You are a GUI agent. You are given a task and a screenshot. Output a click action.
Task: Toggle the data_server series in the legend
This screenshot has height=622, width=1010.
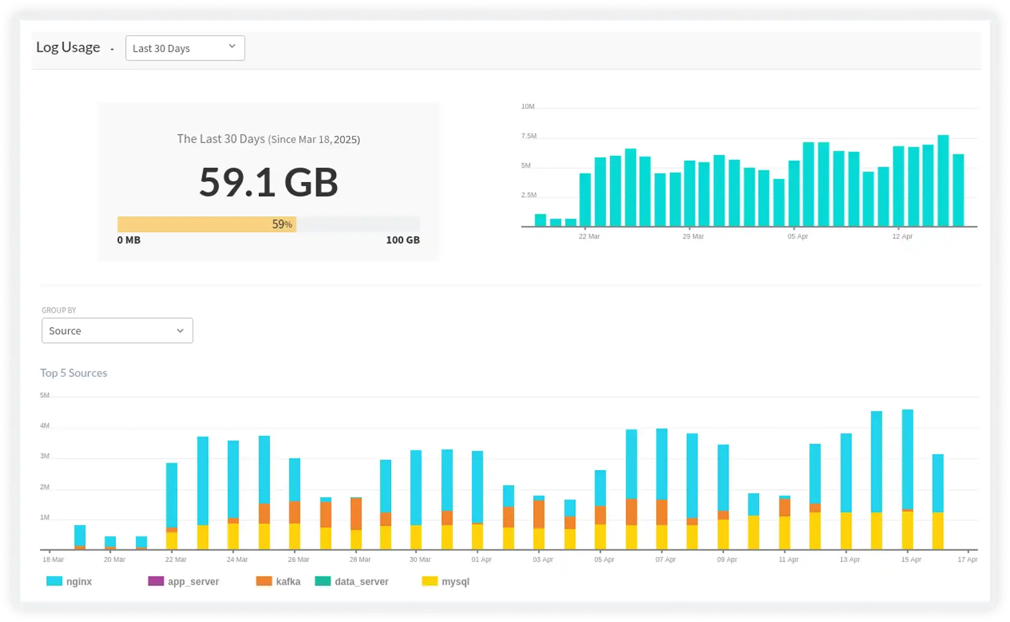(362, 581)
